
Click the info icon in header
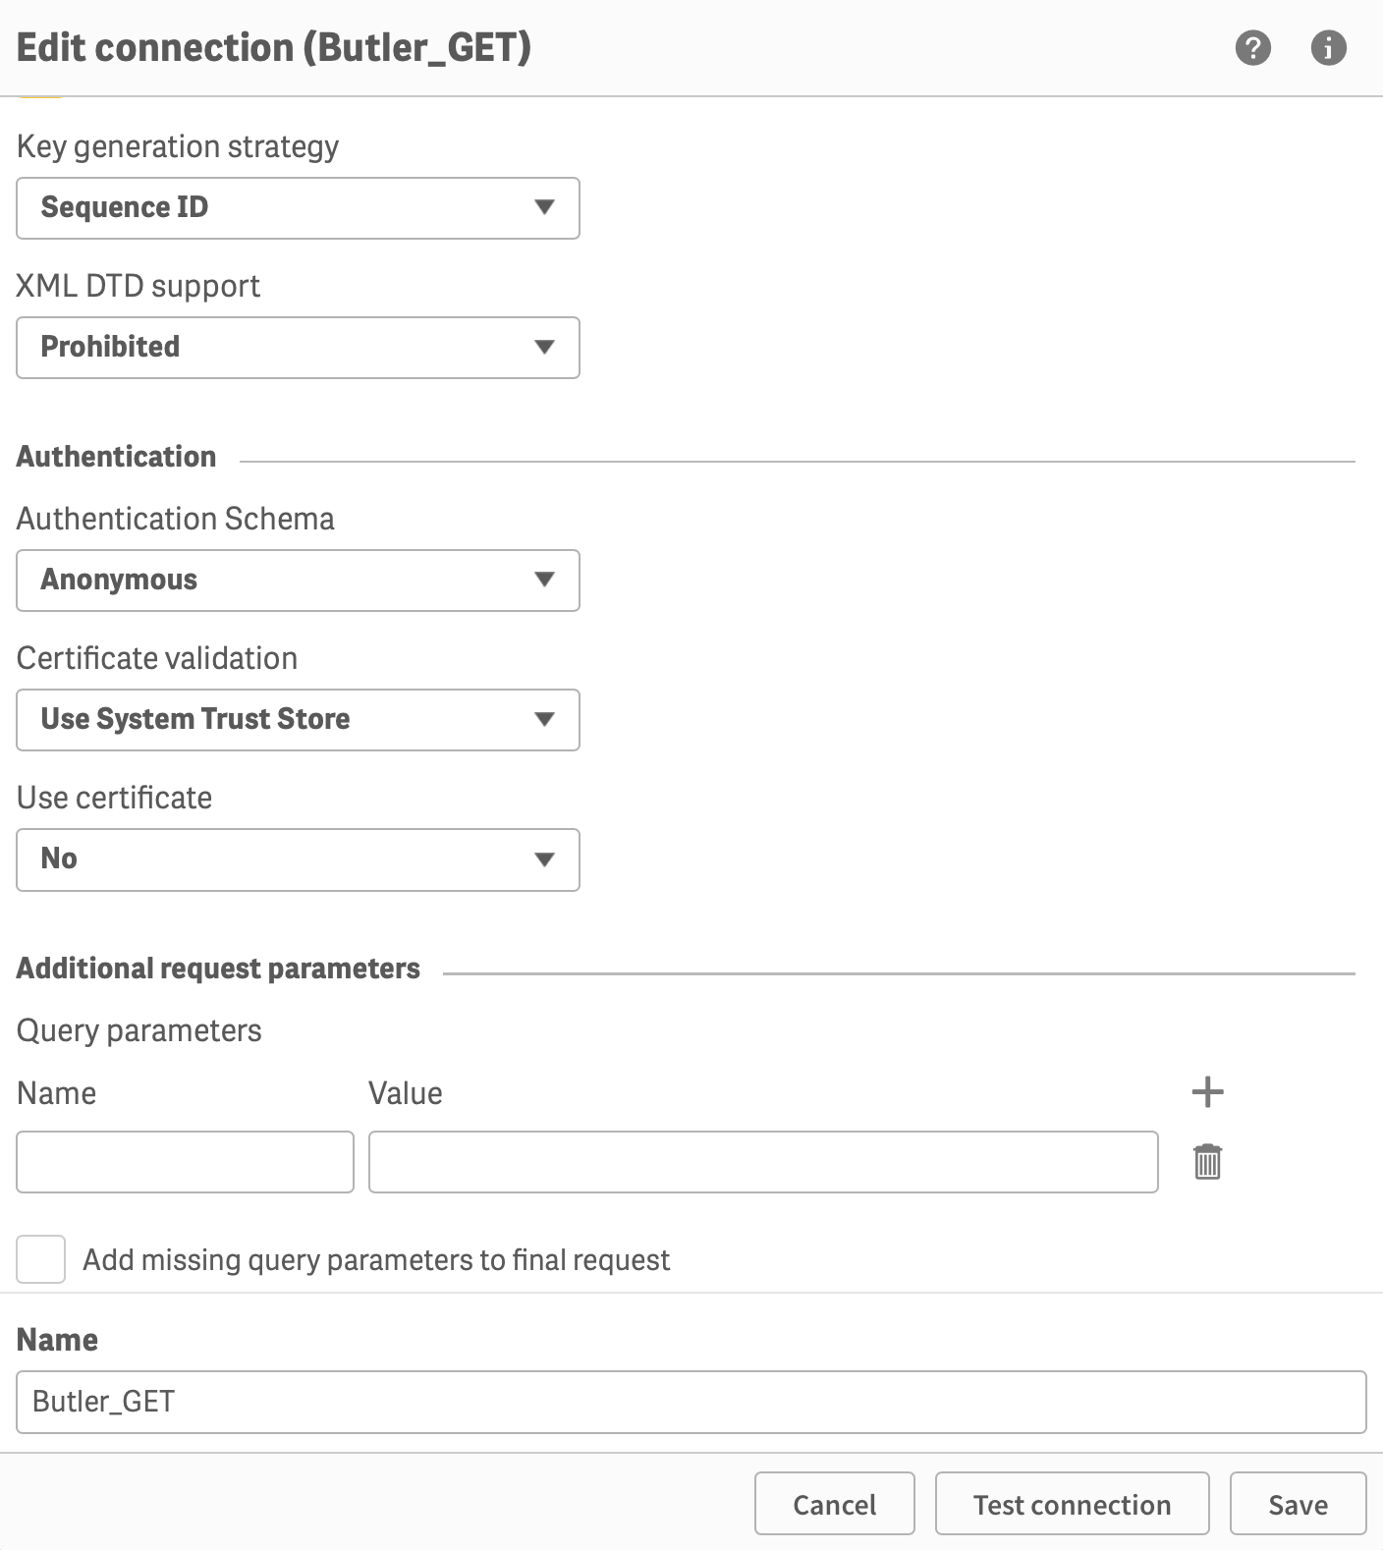[x=1328, y=47]
